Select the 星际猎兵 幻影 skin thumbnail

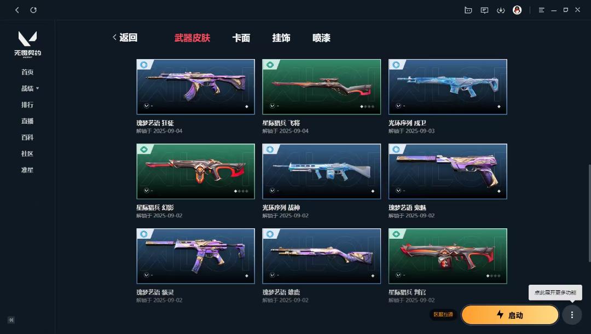click(x=195, y=171)
